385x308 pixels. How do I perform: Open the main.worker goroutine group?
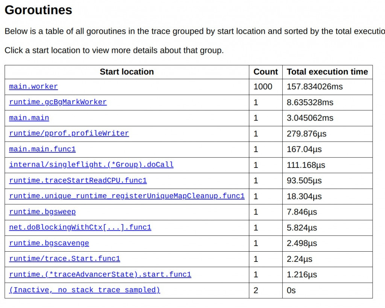point(33,87)
